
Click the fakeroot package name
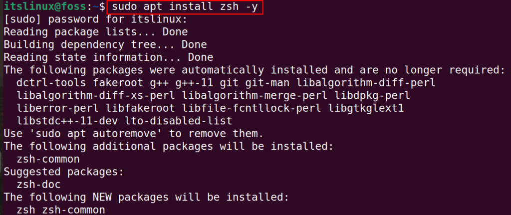pyautogui.click(x=118, y=83)
